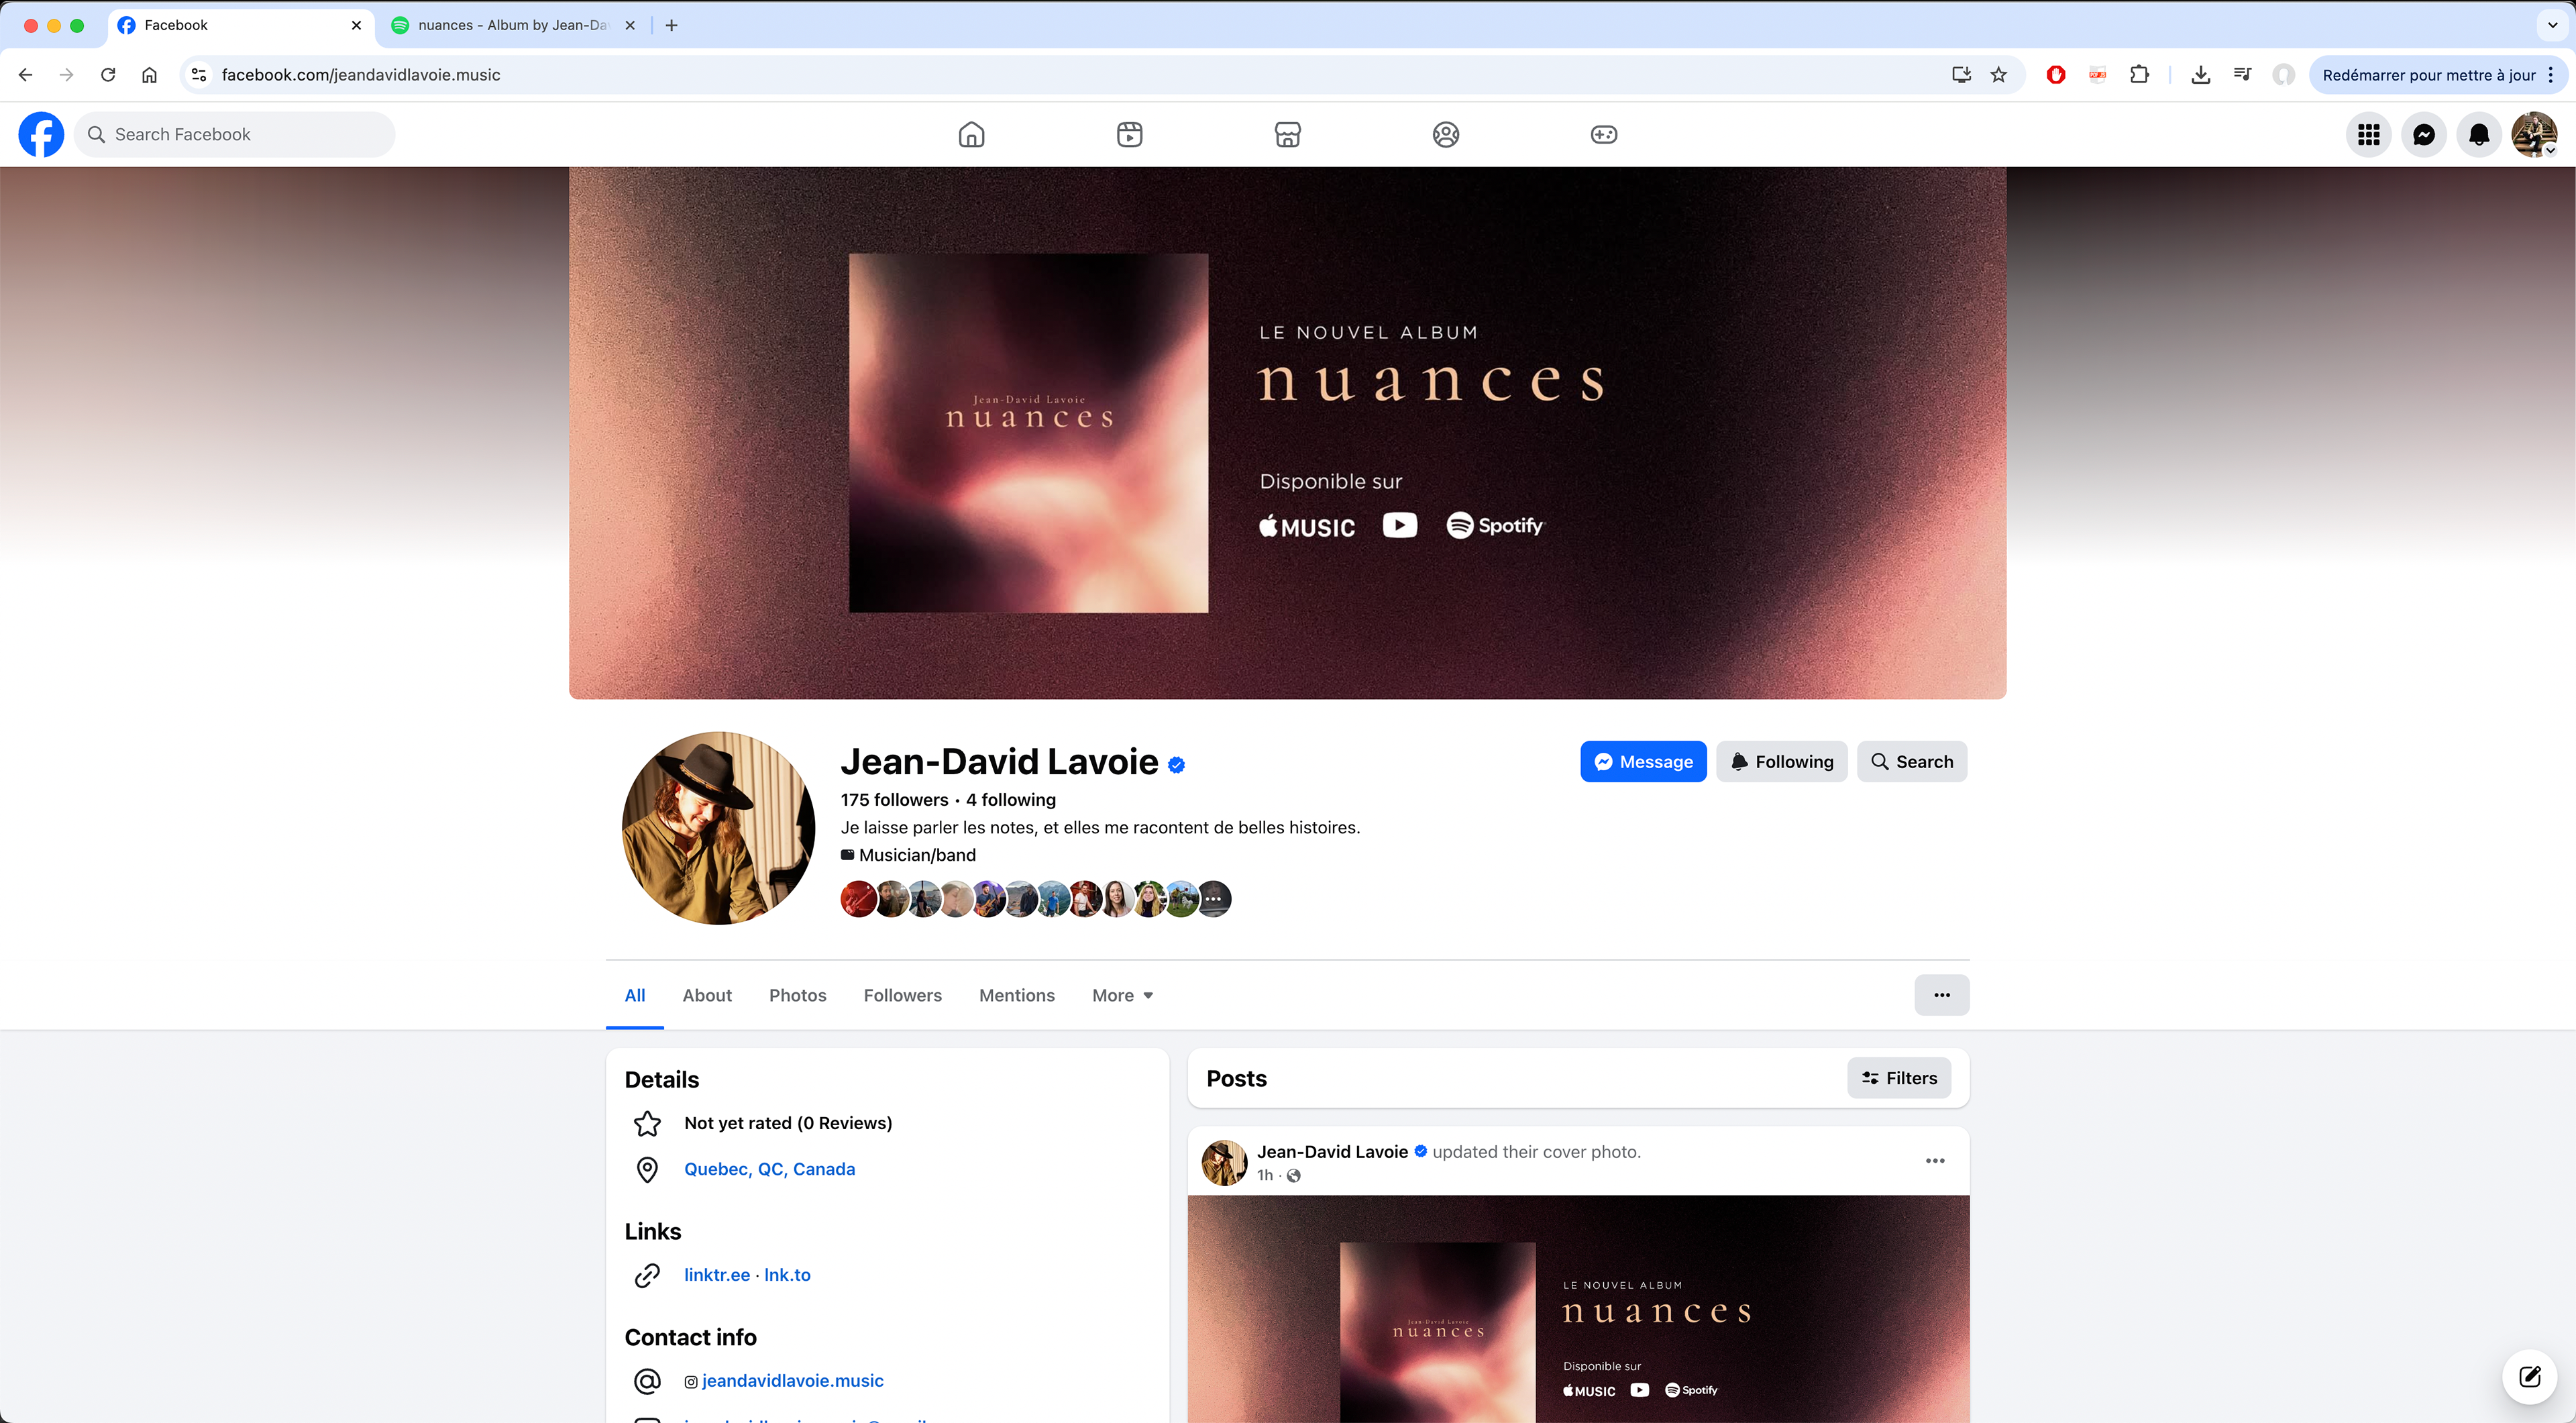This screenshot has width=2576, height=1423.
Task: Toggle the Following button
Action: pyautogui.click(x=1781, y=761)
